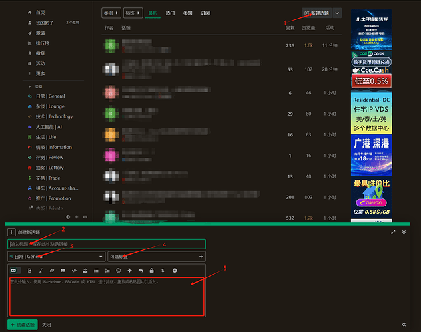The width and height of the screenshot is (421, 332).
Task: Click the Italic formatting icon
Action: tap(41, 271)
